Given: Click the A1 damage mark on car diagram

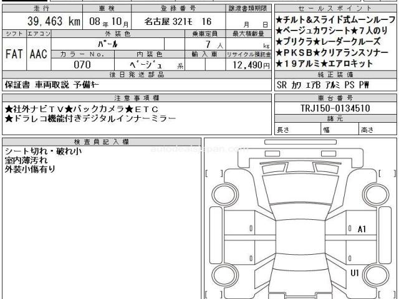Looking at the screenshot, I should coord(362,229).
